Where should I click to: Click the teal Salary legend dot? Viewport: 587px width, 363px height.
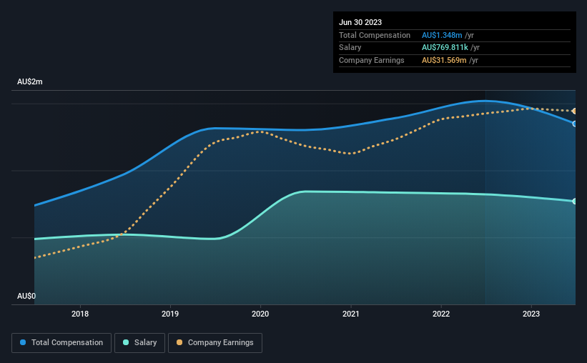coord(126,342)
